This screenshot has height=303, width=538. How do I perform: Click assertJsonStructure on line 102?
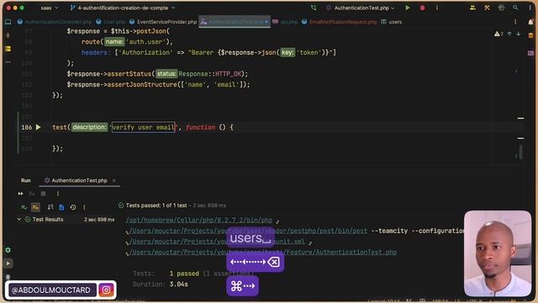[x=142, y=84]
